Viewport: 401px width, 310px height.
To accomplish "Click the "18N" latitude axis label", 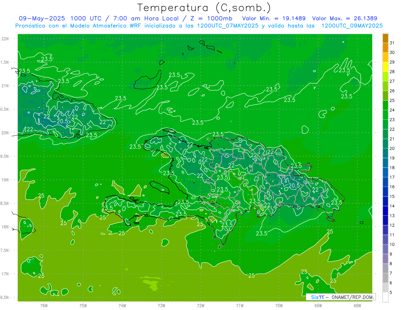I will (x=5, y=227).
